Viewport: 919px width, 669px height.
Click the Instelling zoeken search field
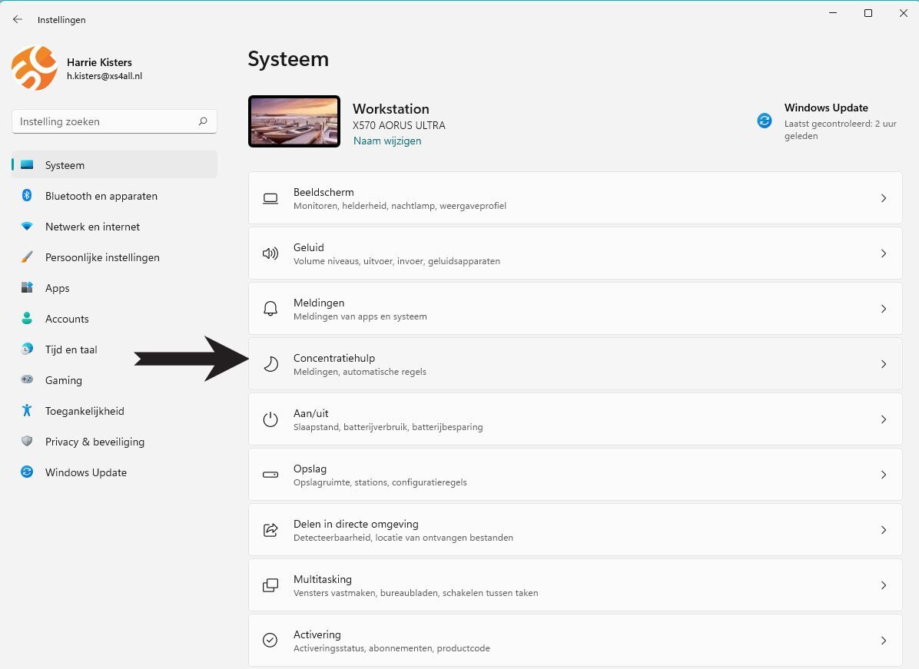tap(114, 121)
